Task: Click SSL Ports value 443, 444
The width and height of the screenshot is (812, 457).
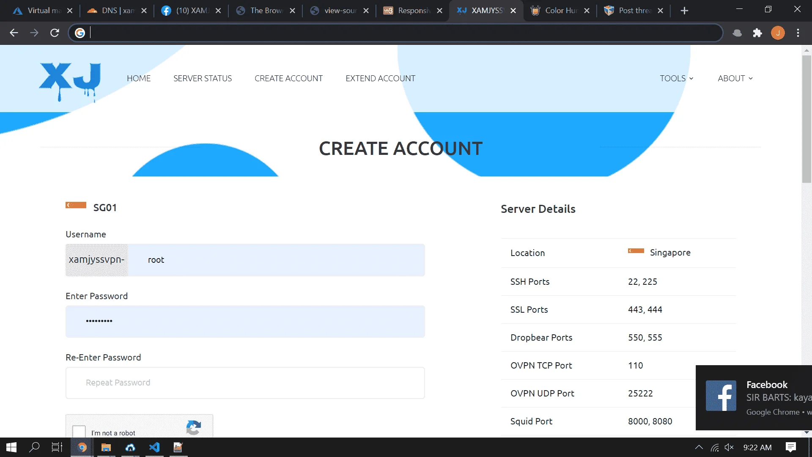Action: pos(645,310)
